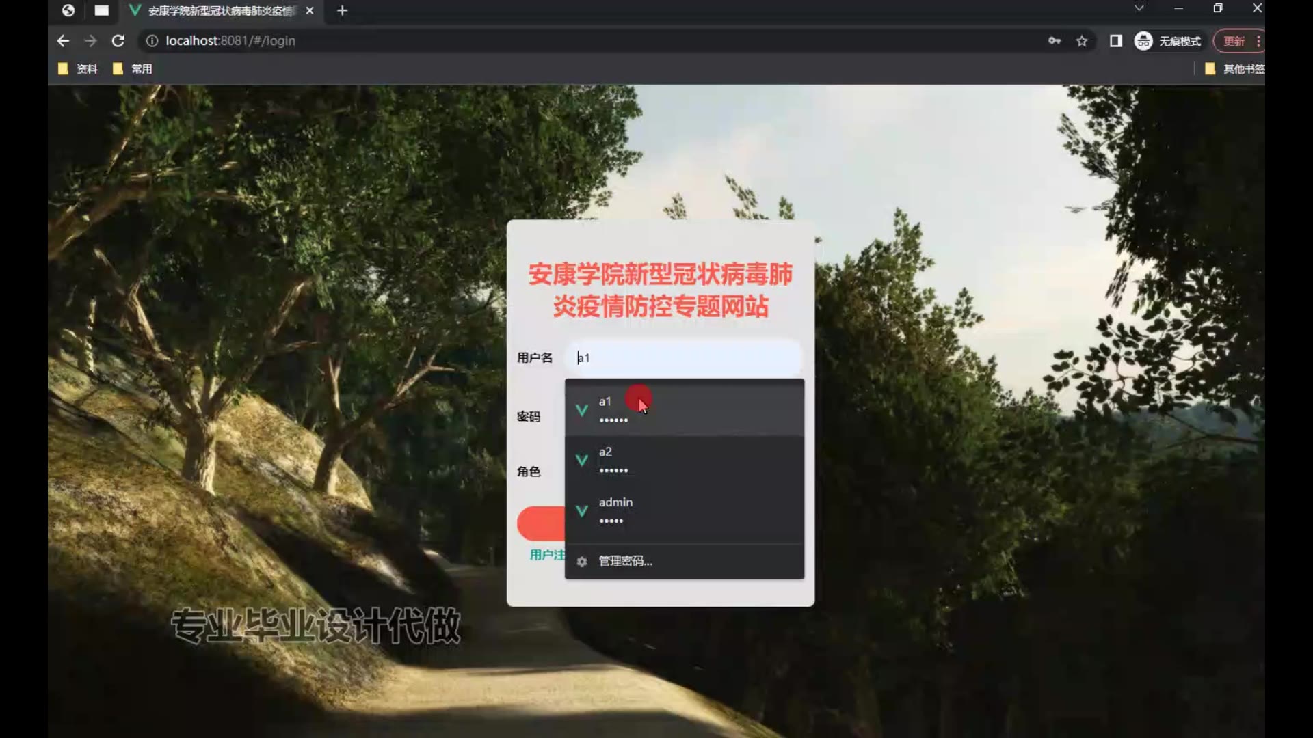The width and height of the screenshot is (1313, 738).
Task: Click the browser forward arrow
Action: (90, 41)
